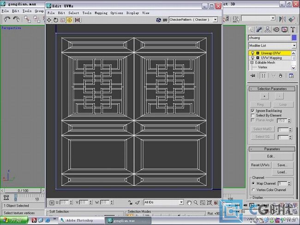Open the Hierarchy command panel tab

tap(268, 30)
